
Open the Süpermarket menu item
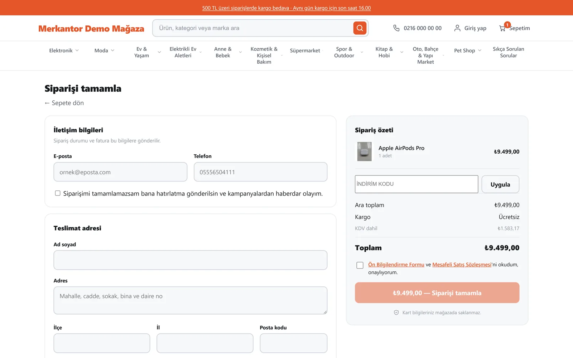(x=305, y=50)
